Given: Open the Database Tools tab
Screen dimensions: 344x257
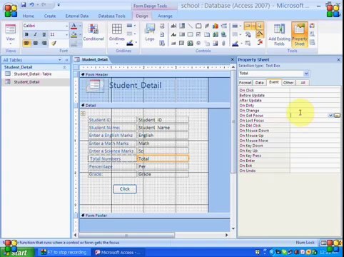Looking at the screenshot, I should pyautogui.click(x=111, y=16).
